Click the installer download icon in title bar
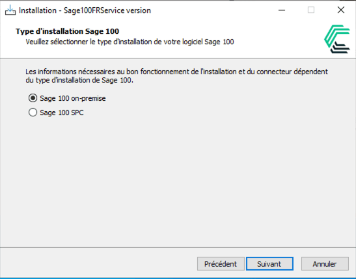The width and height of the screenshot is (356, 279). pyautogui.click(x=10, y=10)
